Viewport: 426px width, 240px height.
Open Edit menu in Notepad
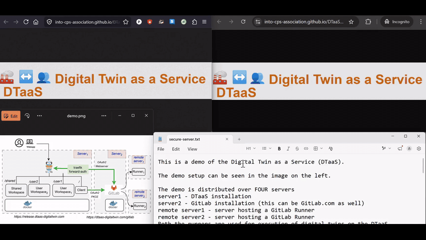point(176,149)
